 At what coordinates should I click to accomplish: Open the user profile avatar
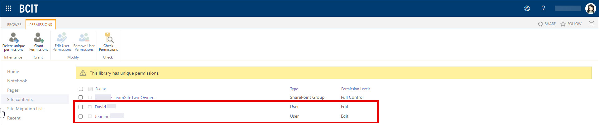point(591,8)
